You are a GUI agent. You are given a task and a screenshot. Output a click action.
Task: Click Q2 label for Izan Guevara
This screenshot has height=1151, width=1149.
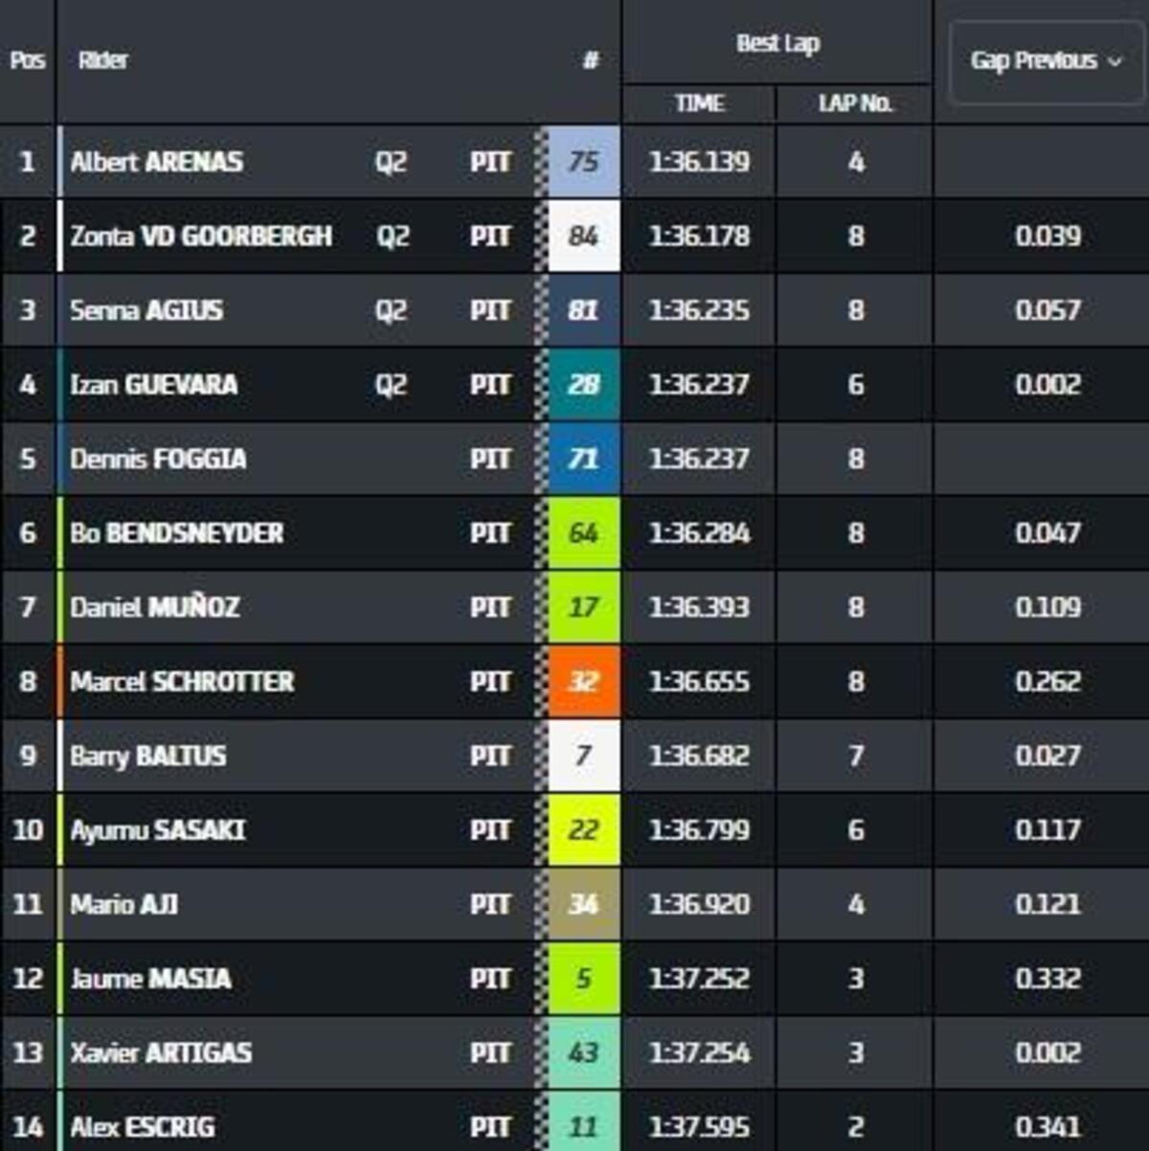click(391, 385)
